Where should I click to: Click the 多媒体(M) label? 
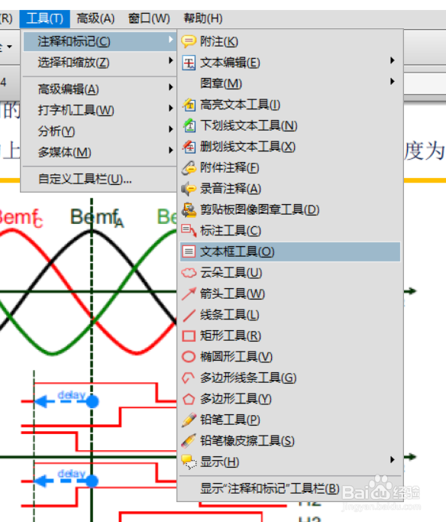[x=64, y=152]
